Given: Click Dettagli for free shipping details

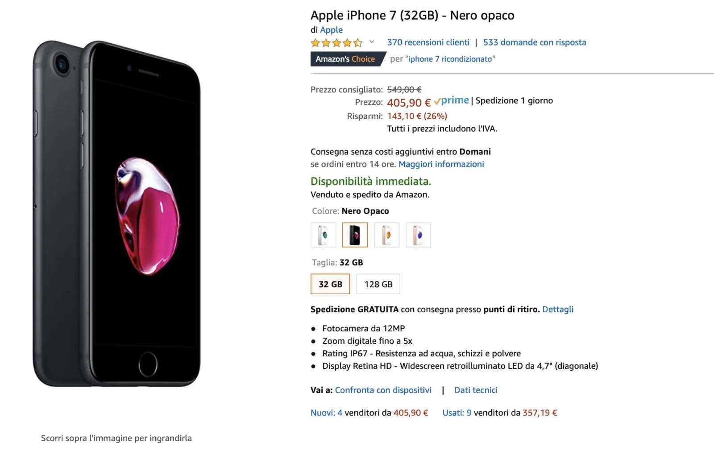Looking at the screenshot, I should 557,309.
